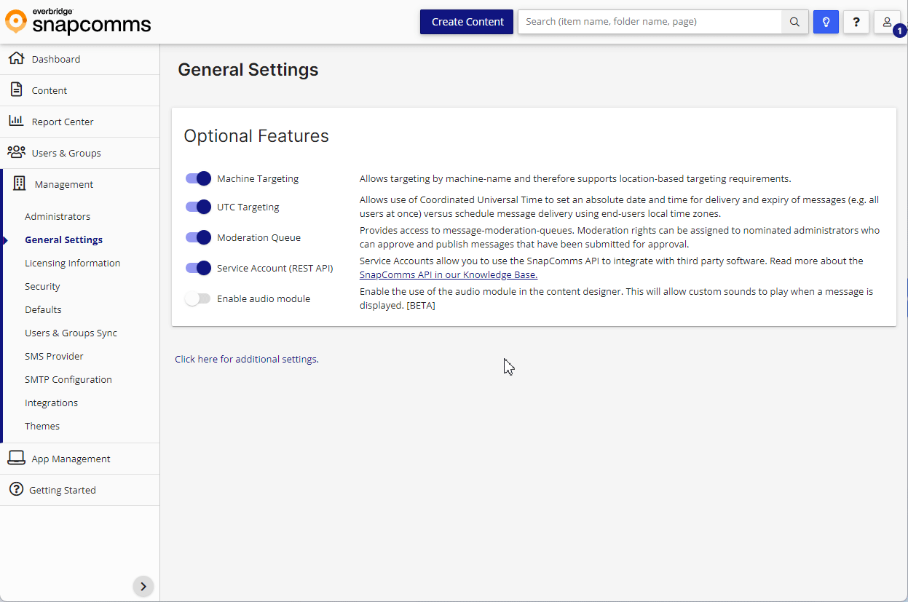Click here for additional settings link
This screenshot has width=908, height=602.
[247, 359]
